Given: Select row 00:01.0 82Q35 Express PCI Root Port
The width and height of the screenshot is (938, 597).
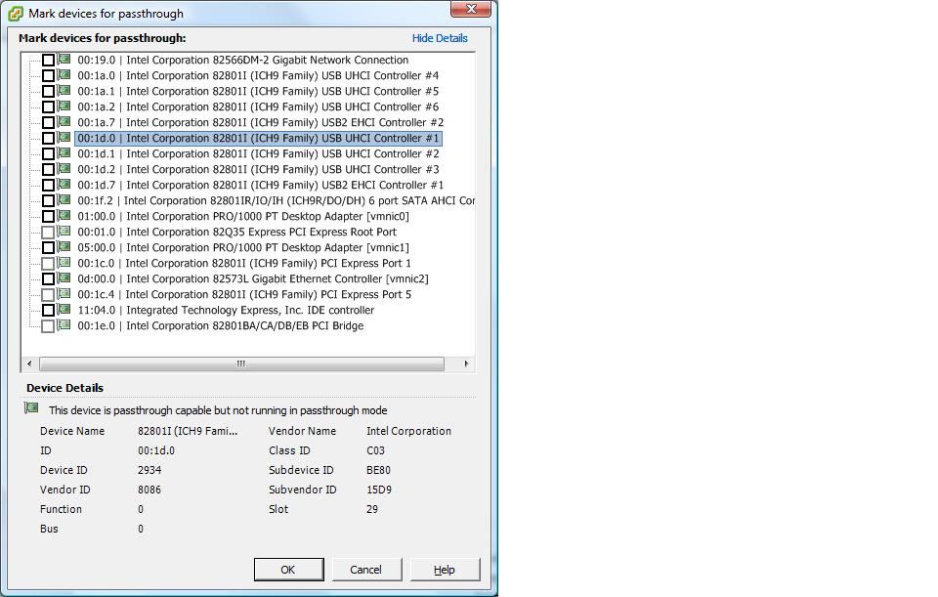Looking at the screenshot, I should coord(236,233).
